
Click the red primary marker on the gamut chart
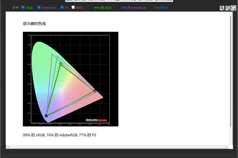click(95, 91)
